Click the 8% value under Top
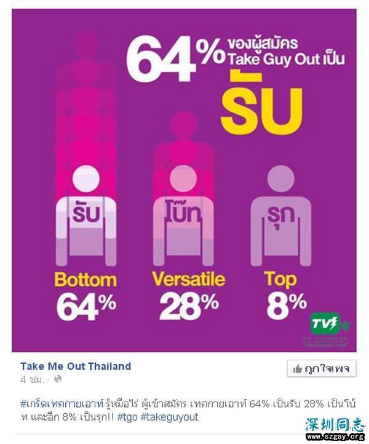 (287, 306)
